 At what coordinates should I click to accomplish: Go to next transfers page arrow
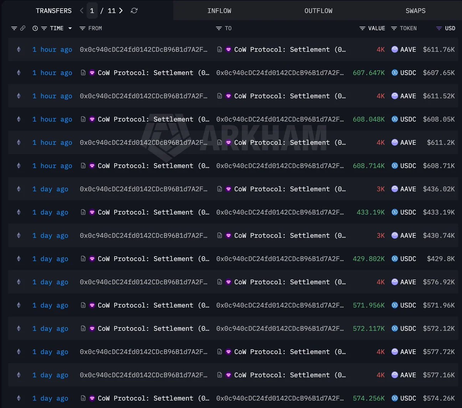tap(121, 11)
